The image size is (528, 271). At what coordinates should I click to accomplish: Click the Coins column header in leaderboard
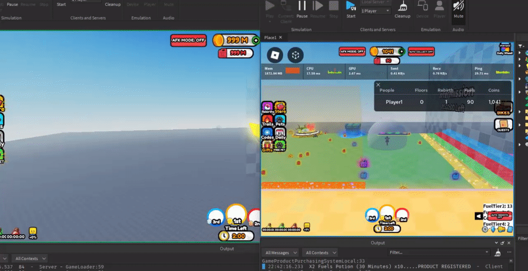[x=494, y=90]
